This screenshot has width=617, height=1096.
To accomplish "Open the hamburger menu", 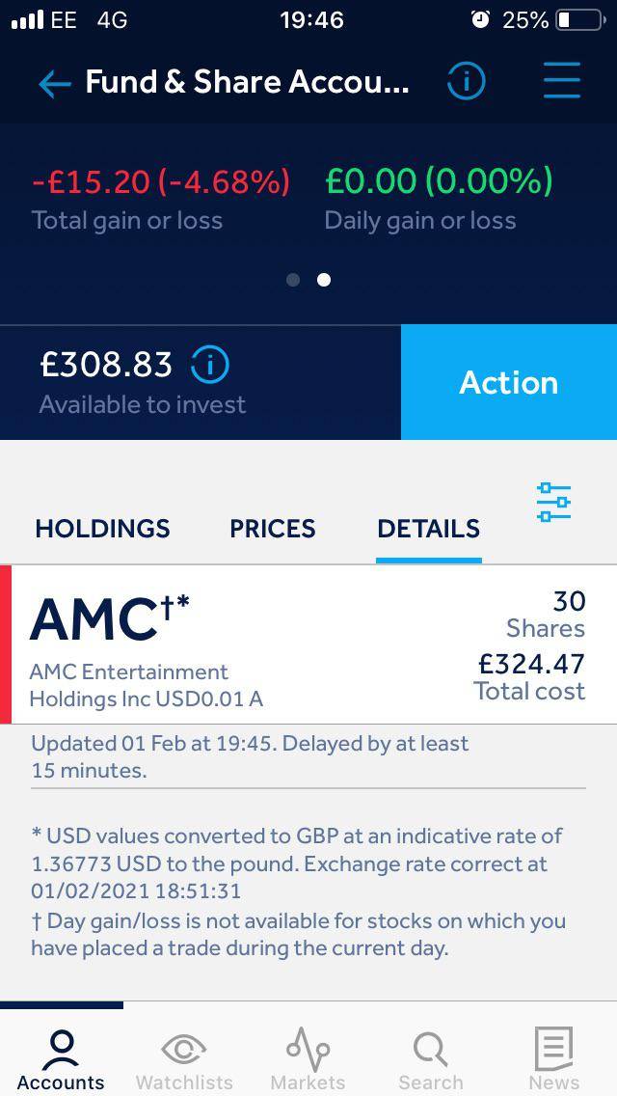I will (x=561, y=81).
